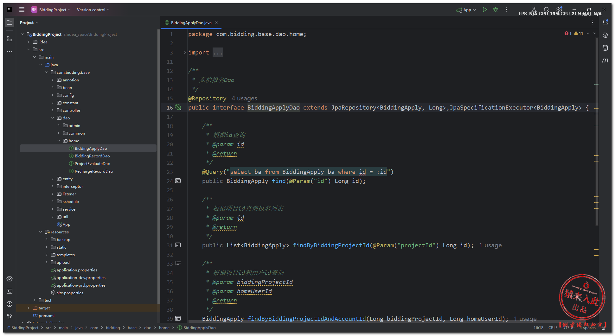Close the BiddingApplyDao.java tab
The image size is (615, 336).
(x=216, y=22)
